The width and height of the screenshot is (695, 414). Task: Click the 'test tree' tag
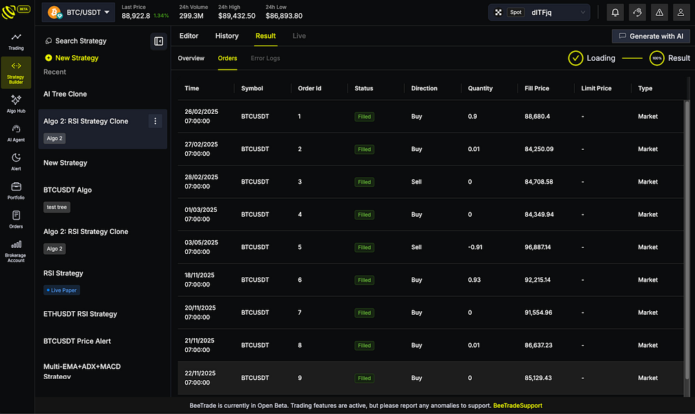tap(57, 207)
